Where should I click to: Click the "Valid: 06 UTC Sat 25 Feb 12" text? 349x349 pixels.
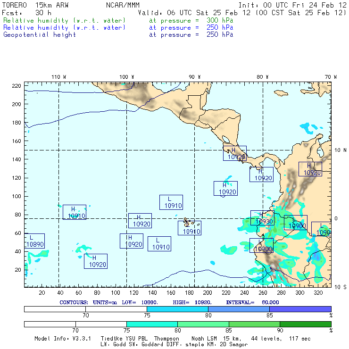194,13
